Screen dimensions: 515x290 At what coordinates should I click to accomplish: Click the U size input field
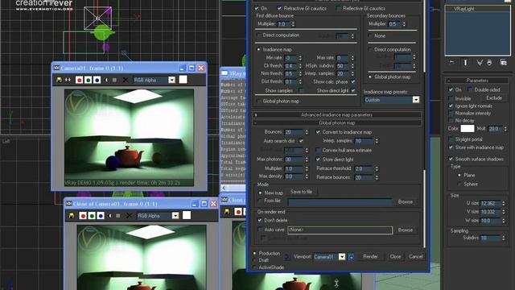click(490, 204)
